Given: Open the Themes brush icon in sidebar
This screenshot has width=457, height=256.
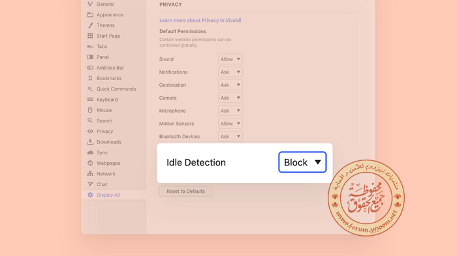Looking at the screenshot, I should click(90, 25).
